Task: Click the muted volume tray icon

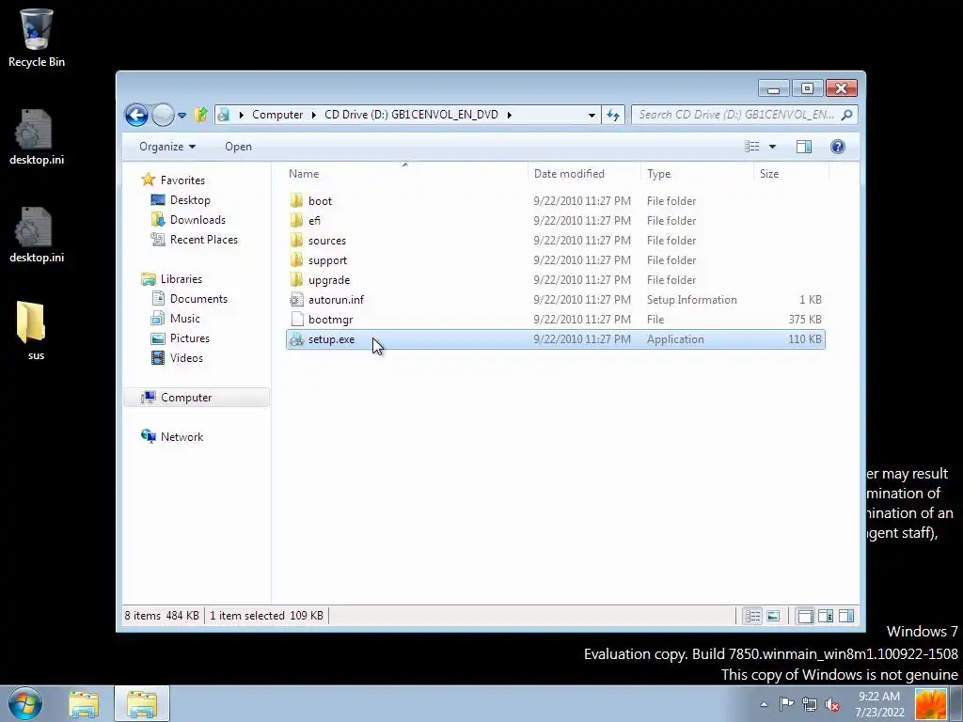Action: click(x=833, y=704)
